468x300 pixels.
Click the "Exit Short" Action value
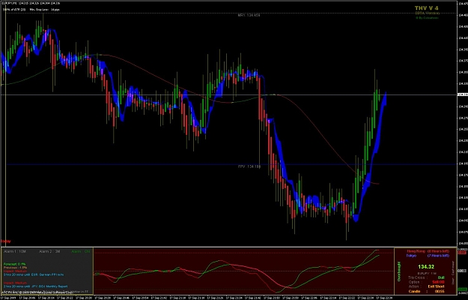coord(436,286)
